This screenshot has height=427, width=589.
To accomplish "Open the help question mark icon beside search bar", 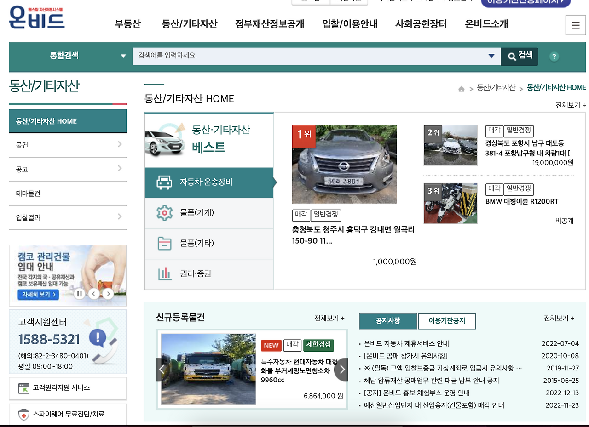I will click(x=554, y=57).
